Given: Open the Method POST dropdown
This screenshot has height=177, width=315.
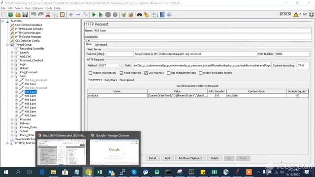Looking at the screenshot, I should (x=110, y=65).
